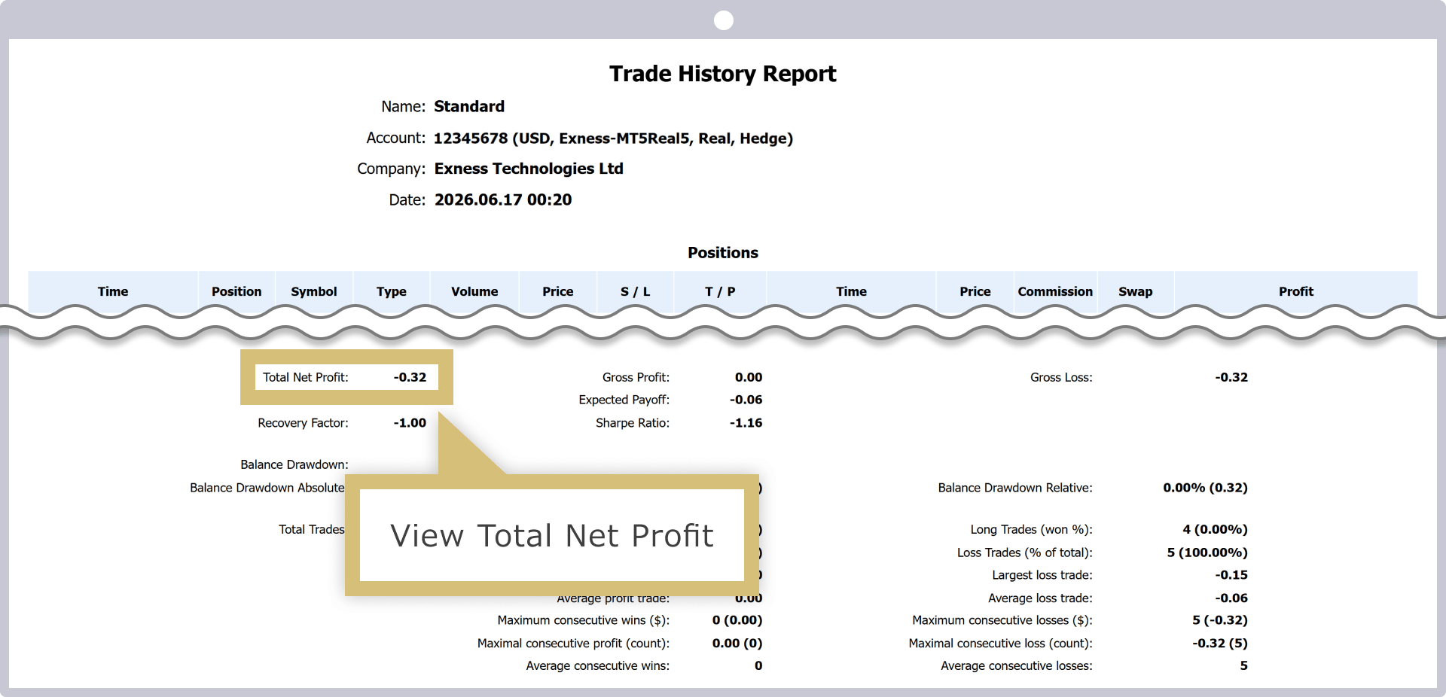Screen dimensions: 1446x697
Task: Click the Profit column header
Action: (1296, 291)
